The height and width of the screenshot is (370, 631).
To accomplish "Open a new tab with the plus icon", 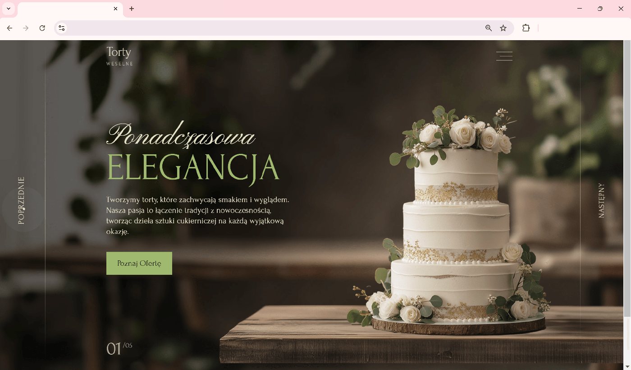I will tap(132, 9).
